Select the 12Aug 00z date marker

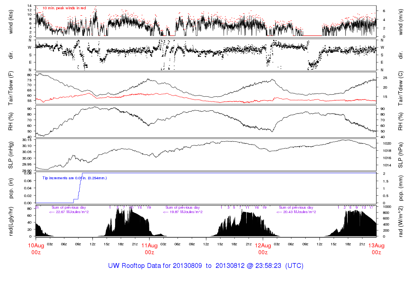click(x=263, y=249)
